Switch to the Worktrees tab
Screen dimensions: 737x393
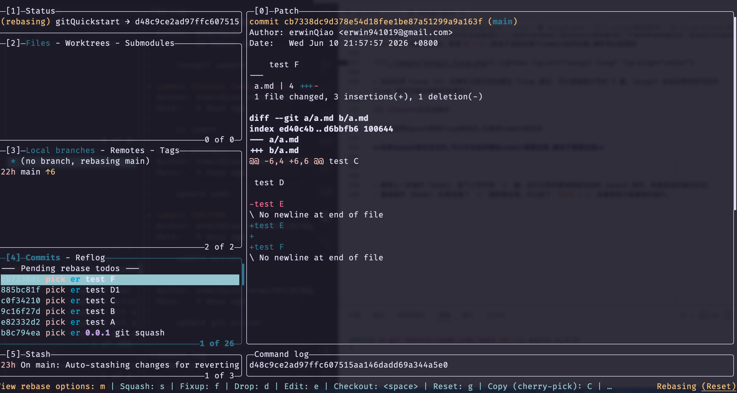coord(88,43)
